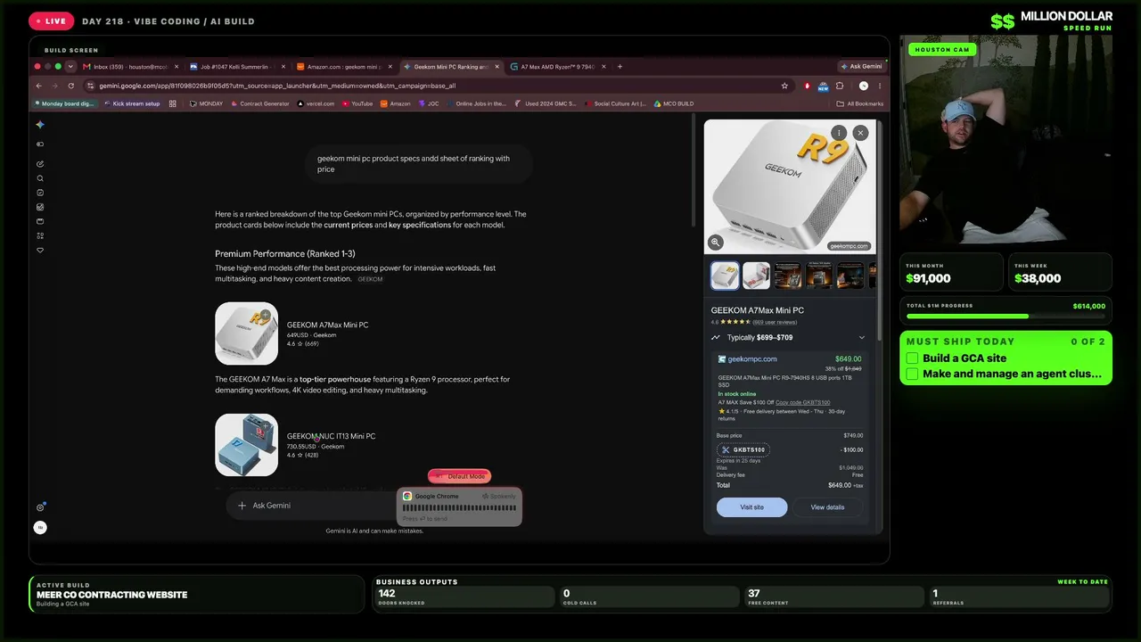
Task: Open the account avatar at sidebar bottom
Action: 40,527
